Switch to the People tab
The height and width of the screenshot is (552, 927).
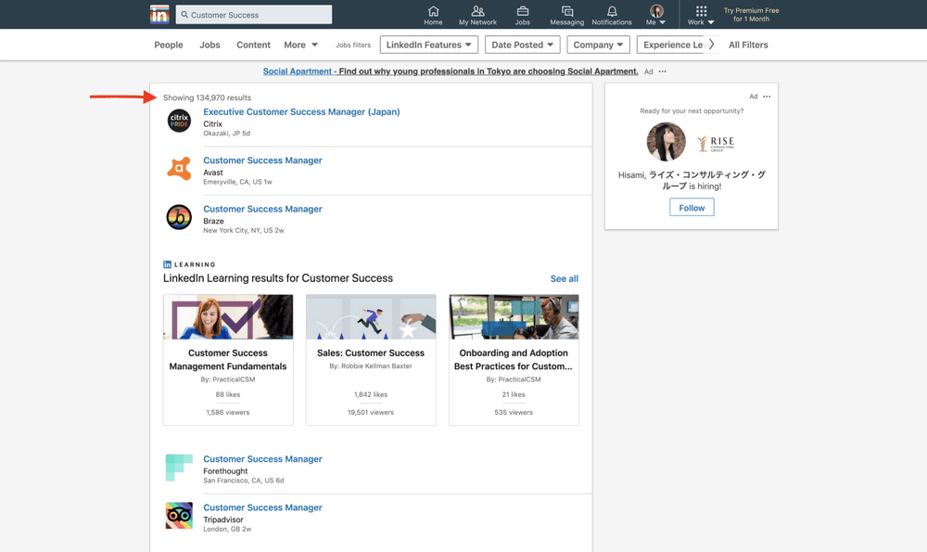click(x=169, y=45)
